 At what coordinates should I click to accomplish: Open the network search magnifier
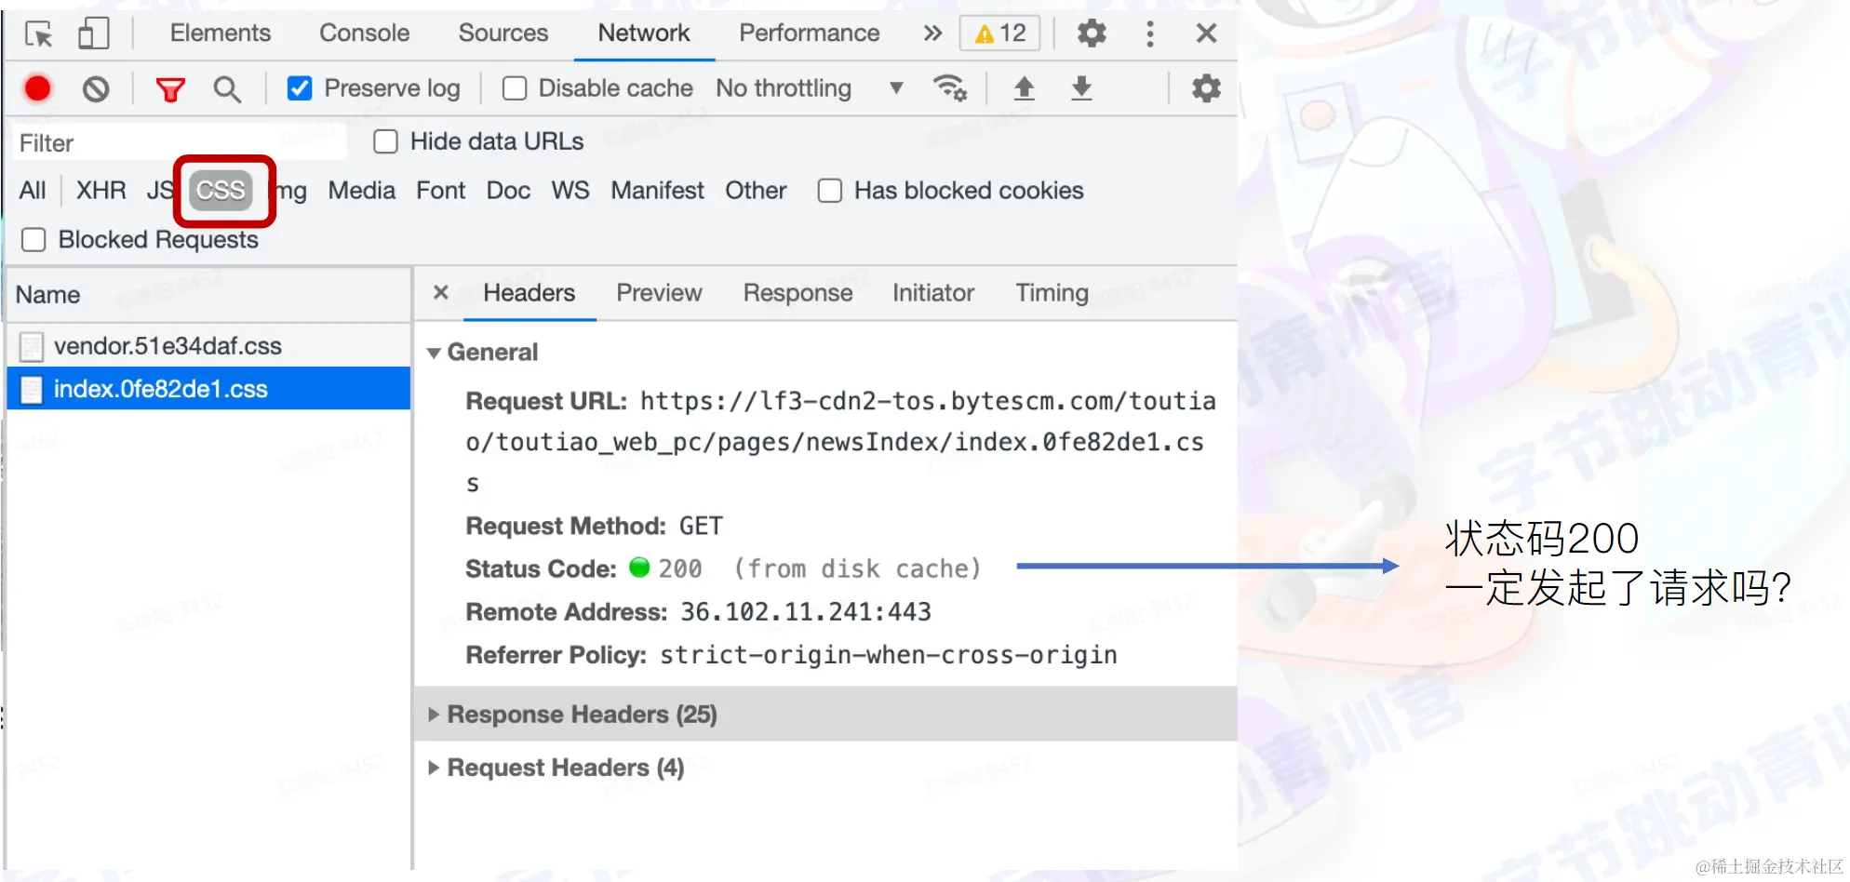(227, 89)
